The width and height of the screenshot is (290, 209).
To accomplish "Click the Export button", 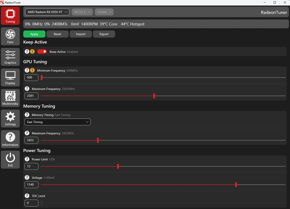I will 104,34.
